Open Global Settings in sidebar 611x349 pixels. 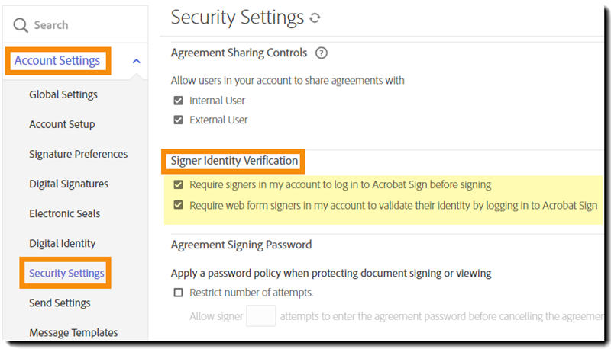point(63,94)
